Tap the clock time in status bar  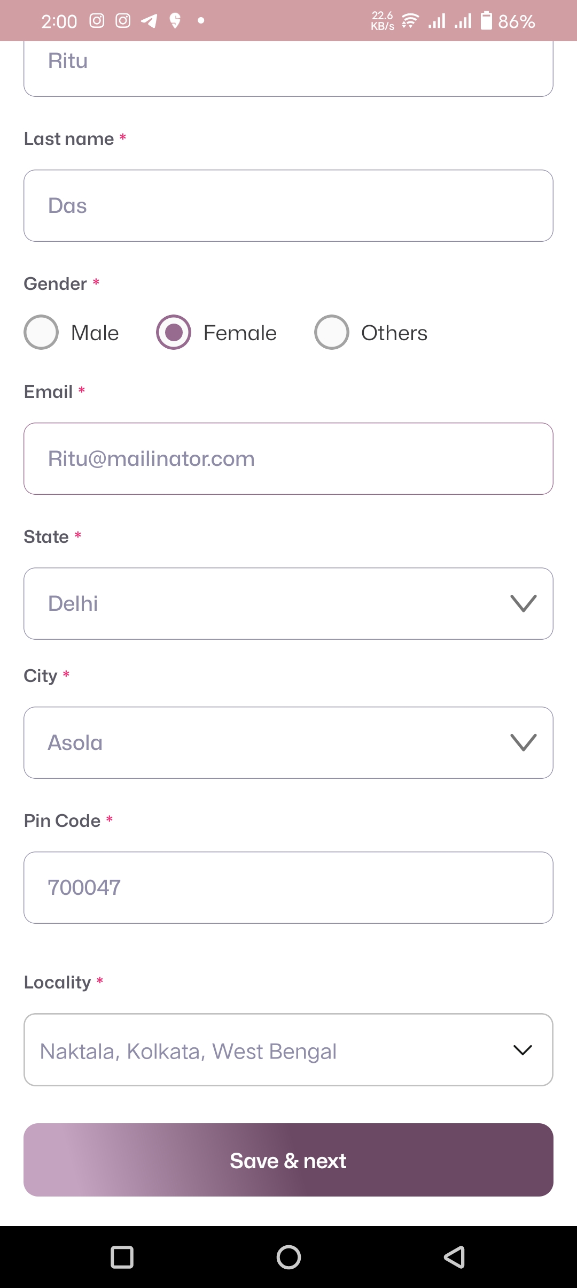pyautogui.click(x=59, y=21)
